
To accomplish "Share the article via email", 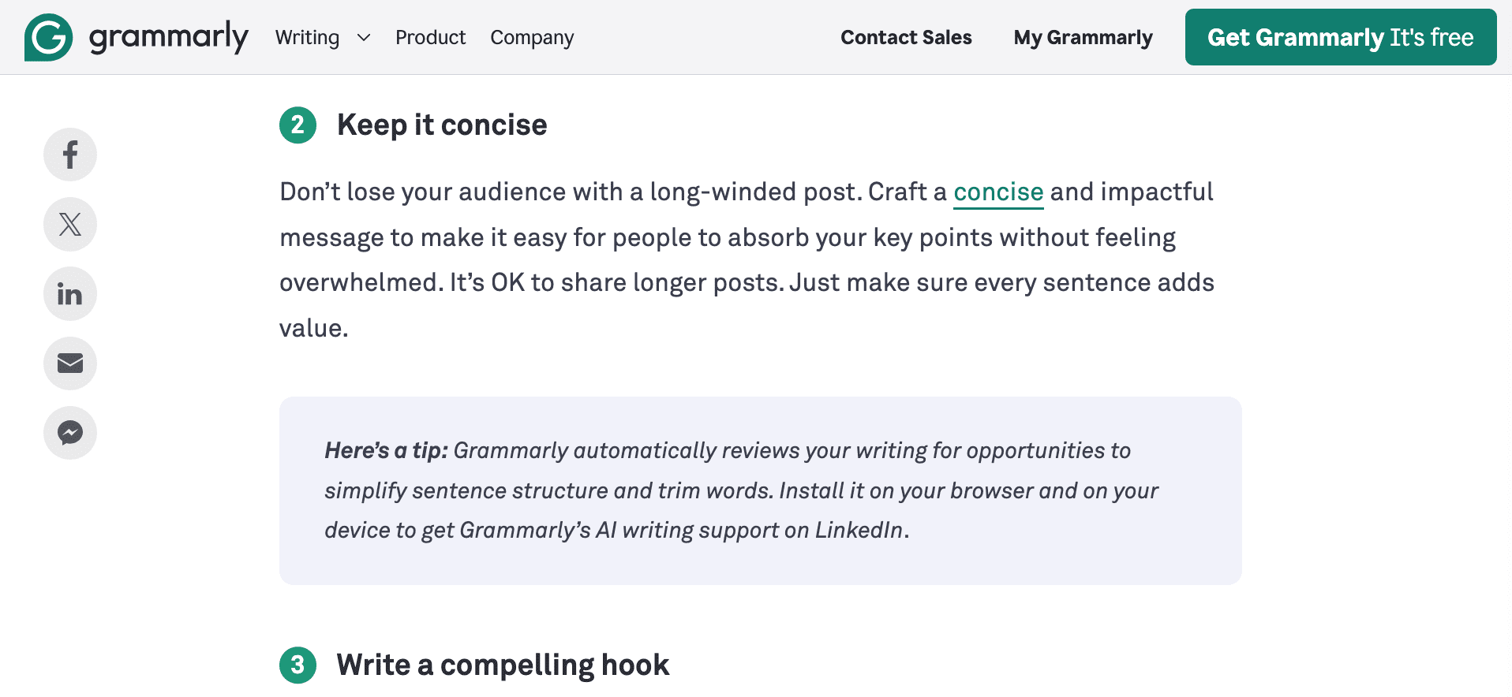I will click(x=70, y=363).
